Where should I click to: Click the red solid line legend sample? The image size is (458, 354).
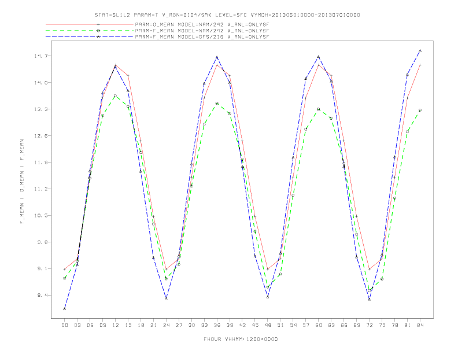click(90, 25)
